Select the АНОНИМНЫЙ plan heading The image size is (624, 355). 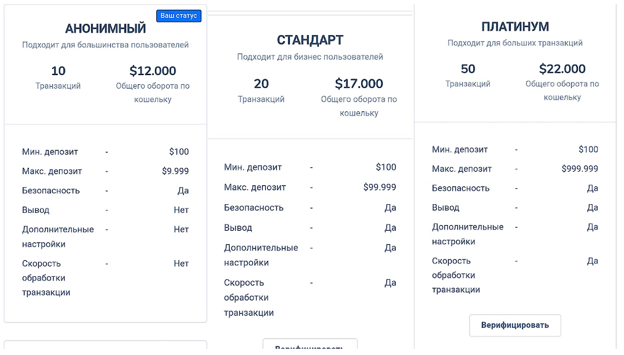click(105, 28)
